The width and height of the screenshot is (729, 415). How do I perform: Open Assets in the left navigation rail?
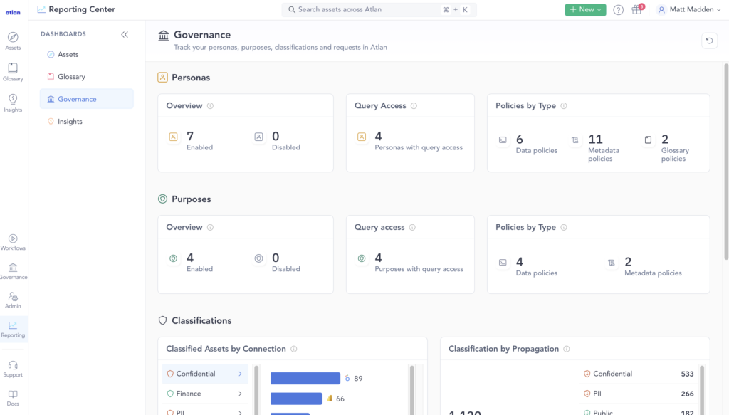pos(13,41)
